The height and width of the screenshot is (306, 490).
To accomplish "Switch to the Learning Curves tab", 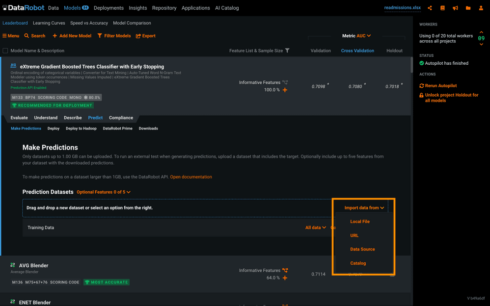I will [x=49, y=23].
